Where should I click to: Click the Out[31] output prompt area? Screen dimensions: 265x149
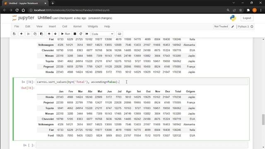28,88
